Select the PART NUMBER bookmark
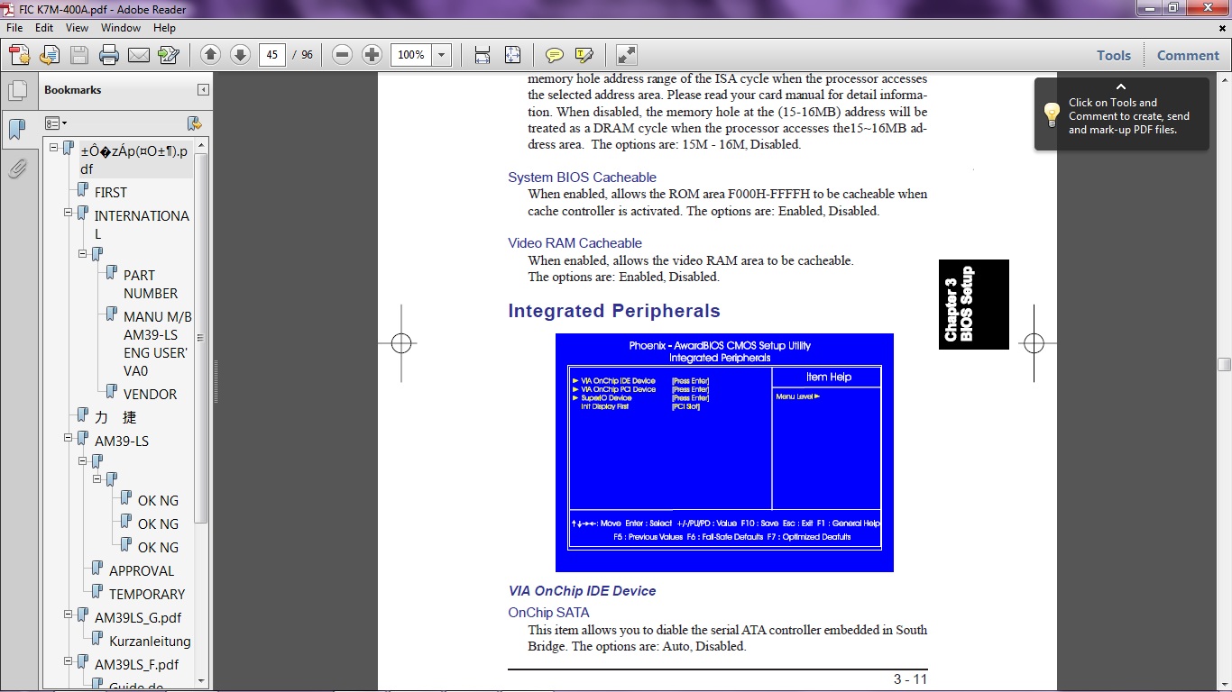1232x692 pixels. 151,284
